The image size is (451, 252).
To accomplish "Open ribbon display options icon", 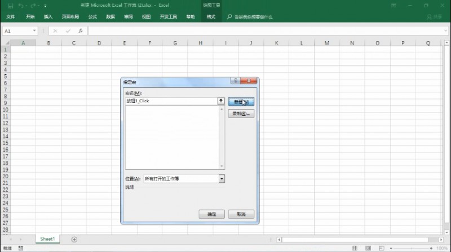I will coord(393,6).
